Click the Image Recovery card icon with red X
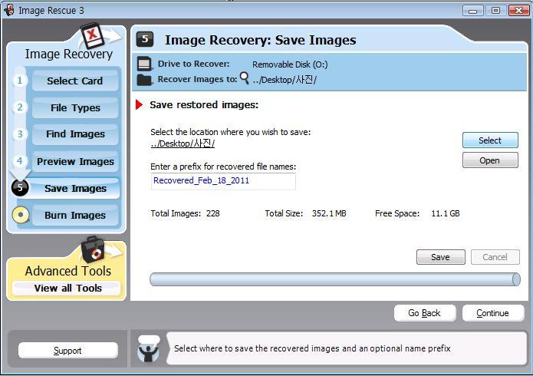The image size is (533, 376). [x=93, y=35]
